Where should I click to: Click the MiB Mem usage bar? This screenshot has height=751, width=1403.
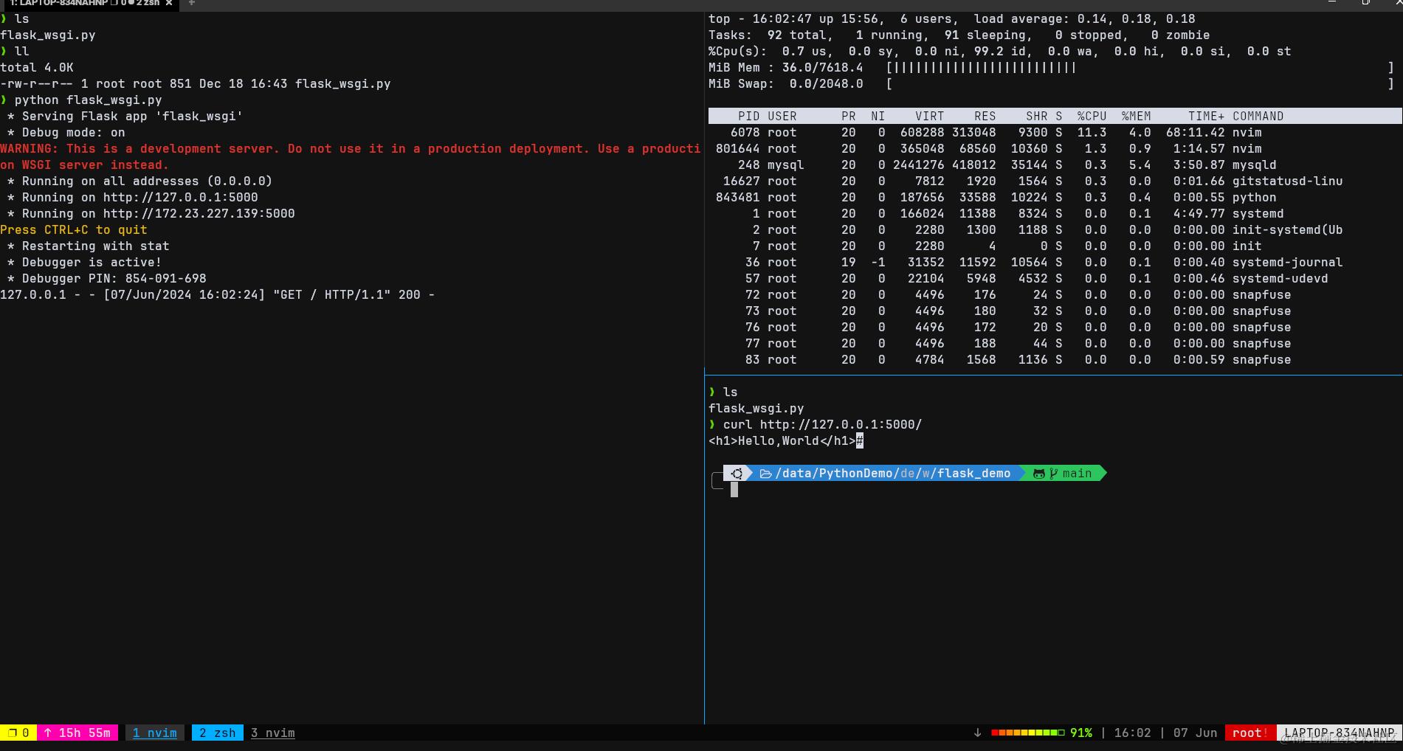point(1140,67)
